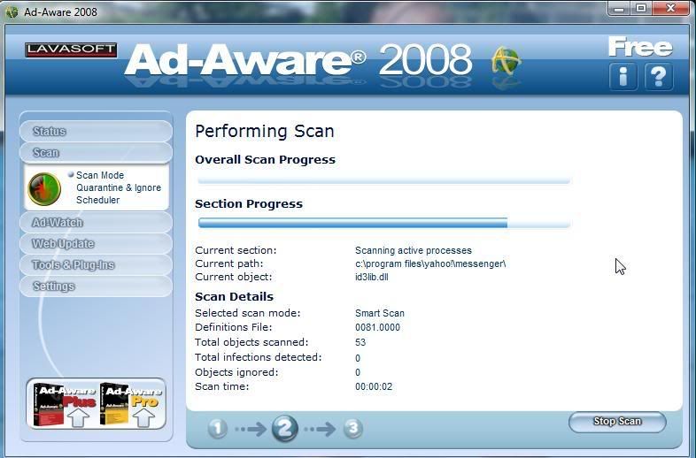
Task: Click the 'Scan Details' heading
Action: [x=234, y=296]
